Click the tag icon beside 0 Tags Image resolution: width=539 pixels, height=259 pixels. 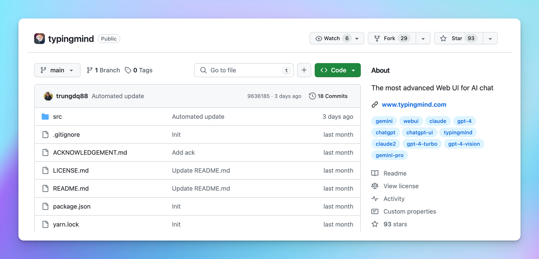pos(128,70)
